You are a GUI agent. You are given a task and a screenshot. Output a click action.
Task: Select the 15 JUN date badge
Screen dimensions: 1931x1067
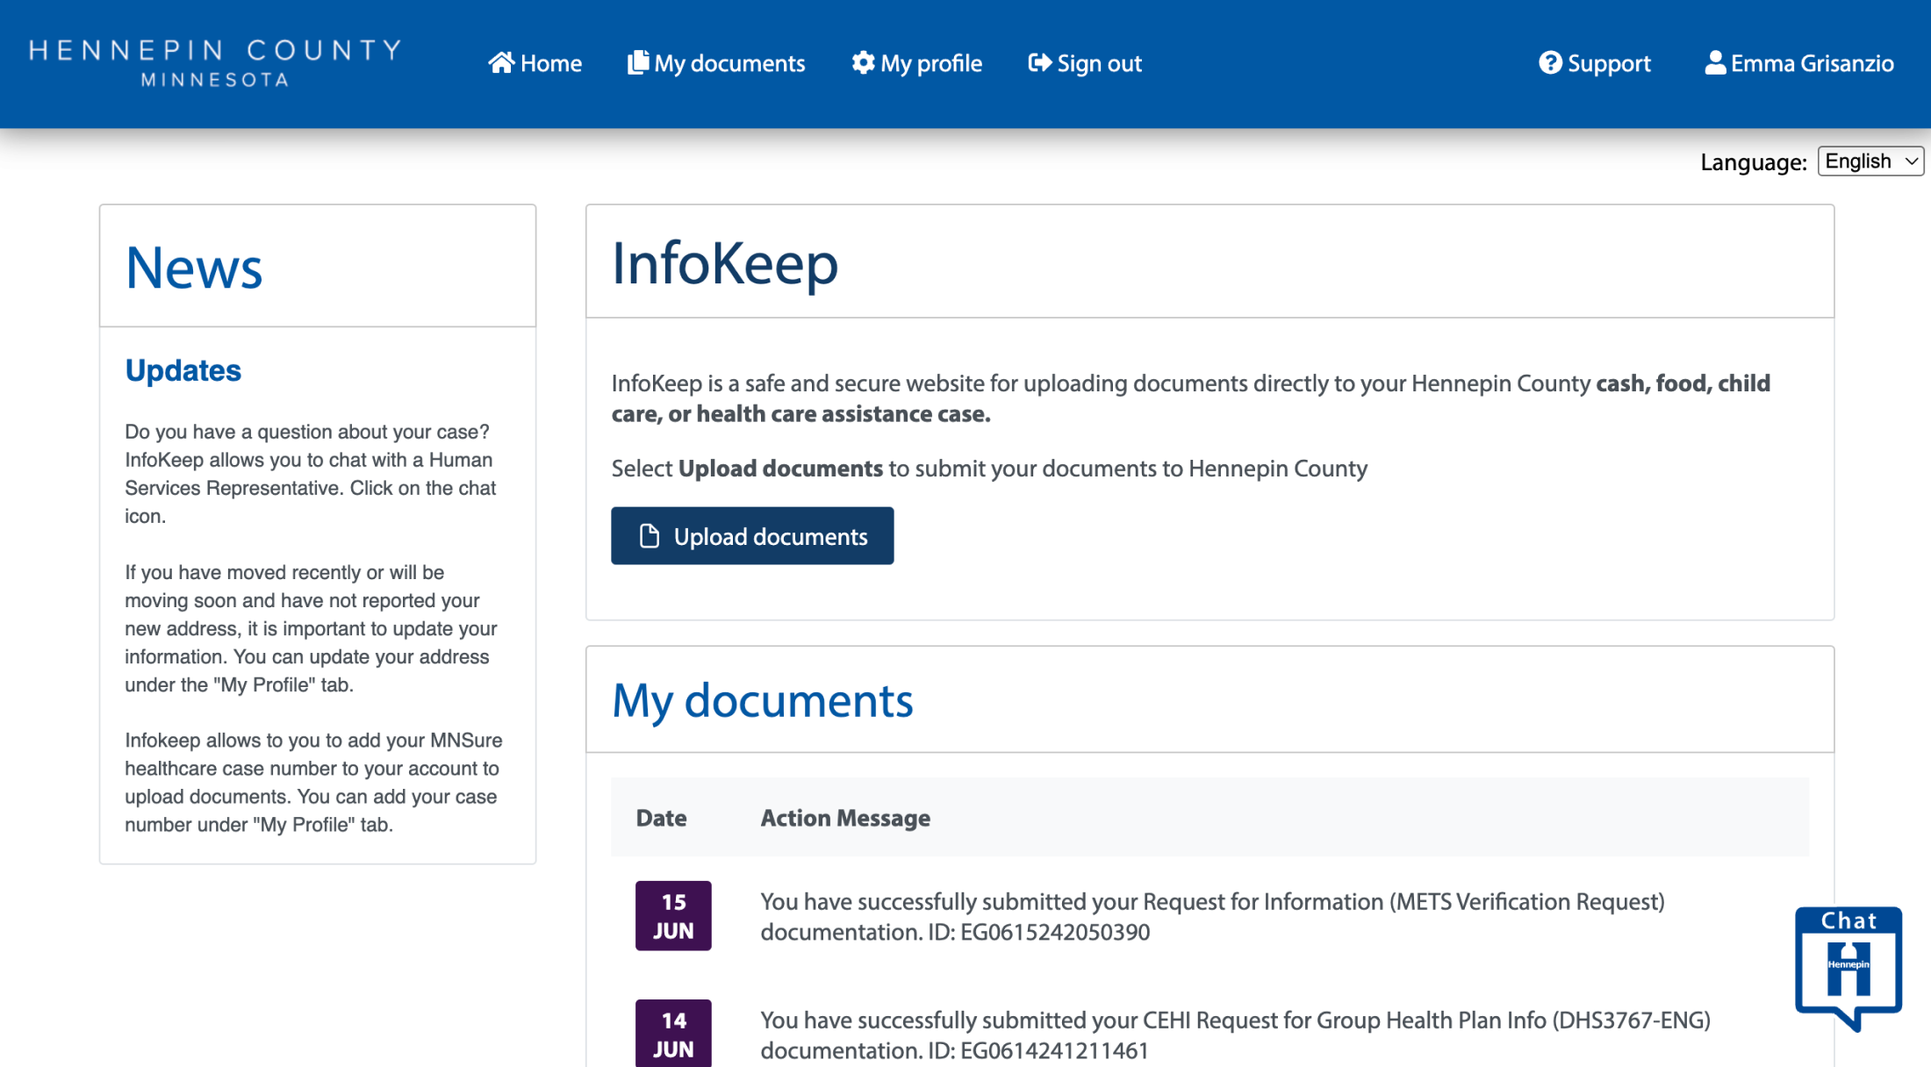click(x=673, y=915)
